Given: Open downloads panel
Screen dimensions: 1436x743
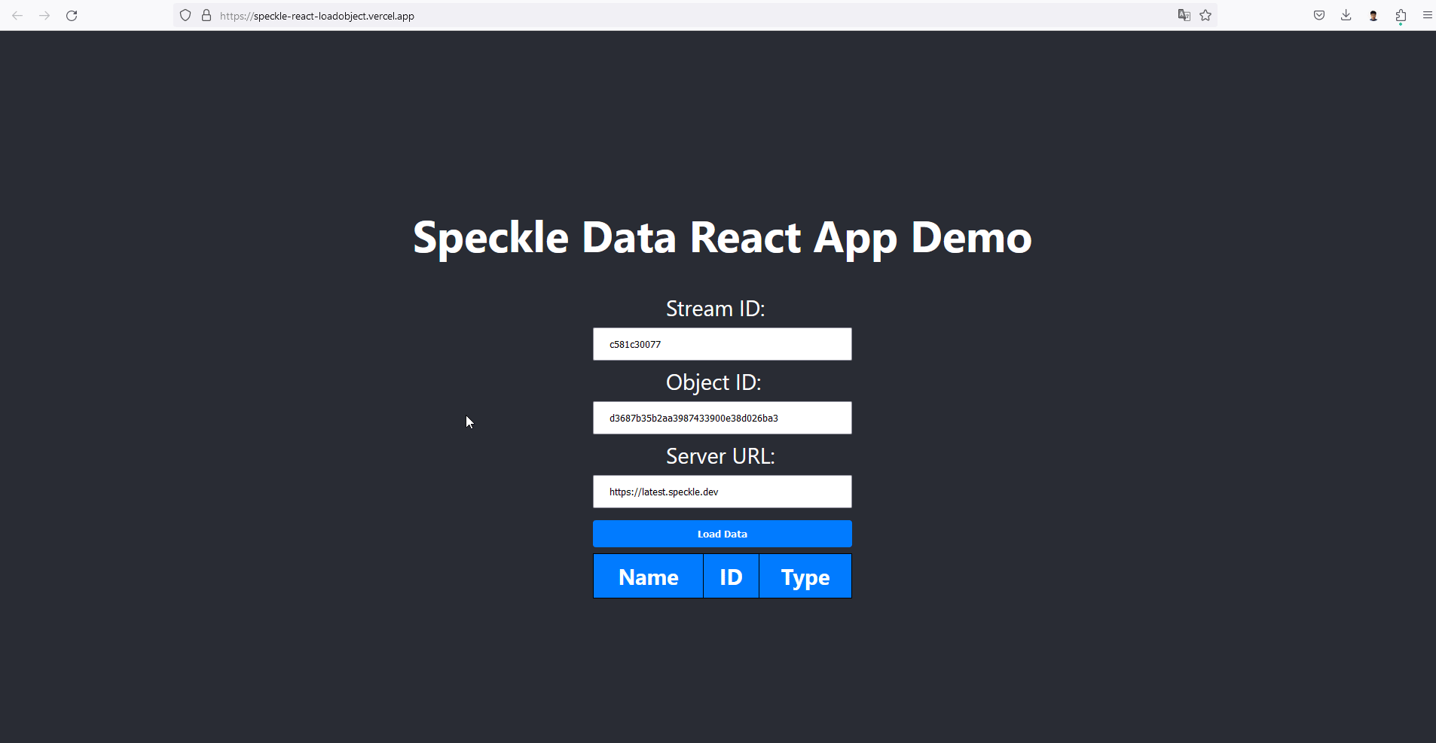Looking at the screenshot, I should 1346,15.
